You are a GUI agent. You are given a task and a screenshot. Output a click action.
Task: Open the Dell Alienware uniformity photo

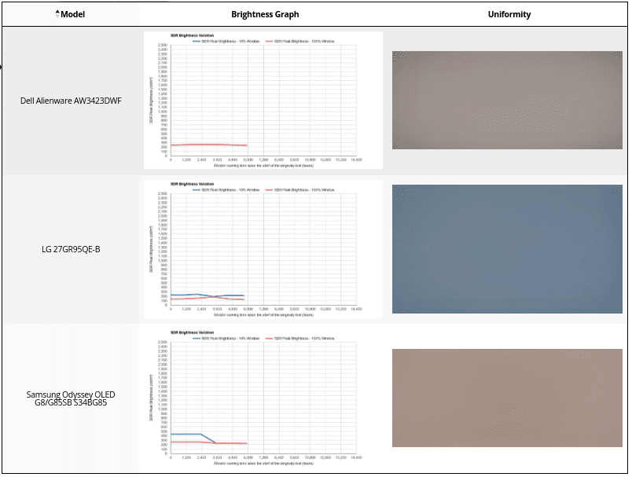pyautogui.click(x=507, y=101)
